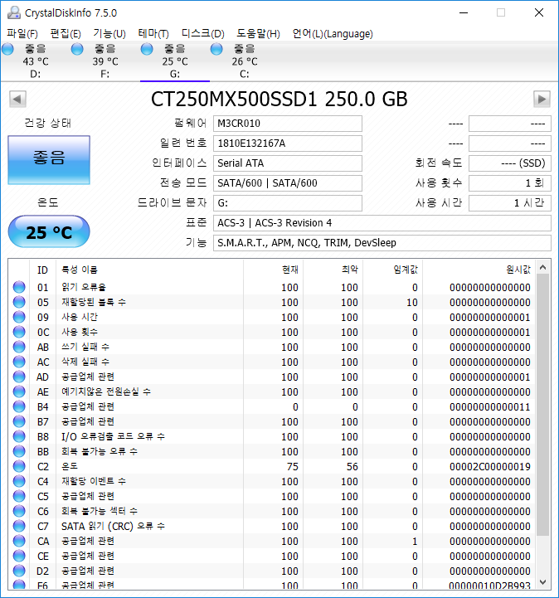559x598 pixels.
Task: Click the blue status orb for G: drive
Action: pyautogui.click(x=147, y=49)
